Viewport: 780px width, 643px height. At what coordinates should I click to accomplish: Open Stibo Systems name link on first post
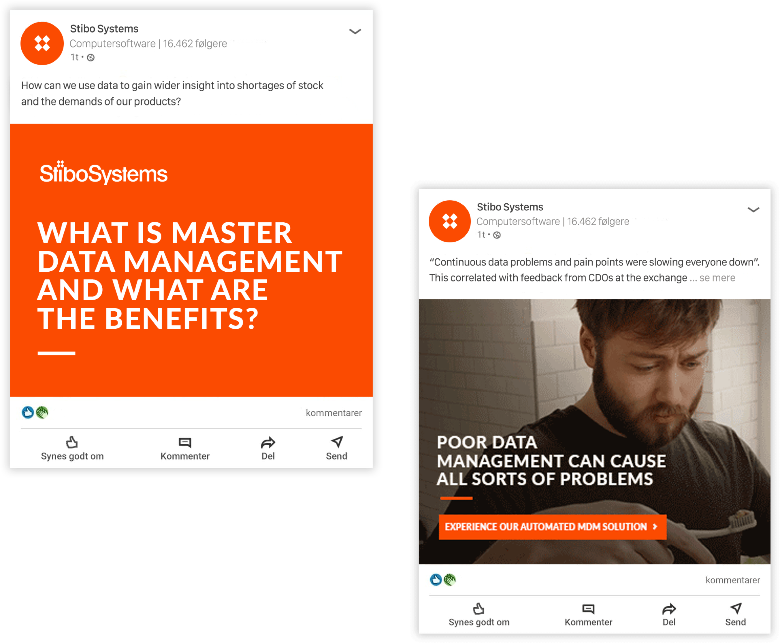[104, 29]
